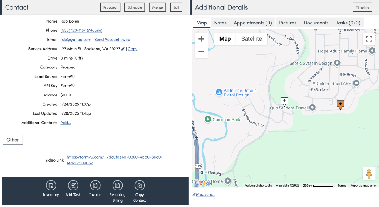Open the map Terms link
The height and width of the screenshot is (207, 379).
point(342,186)
